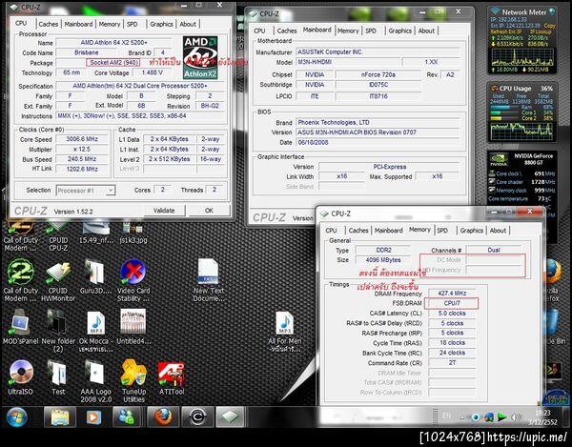Open MOD'sPanel desktop shortcut
572x447 pixels.
(x=20, y=327)
